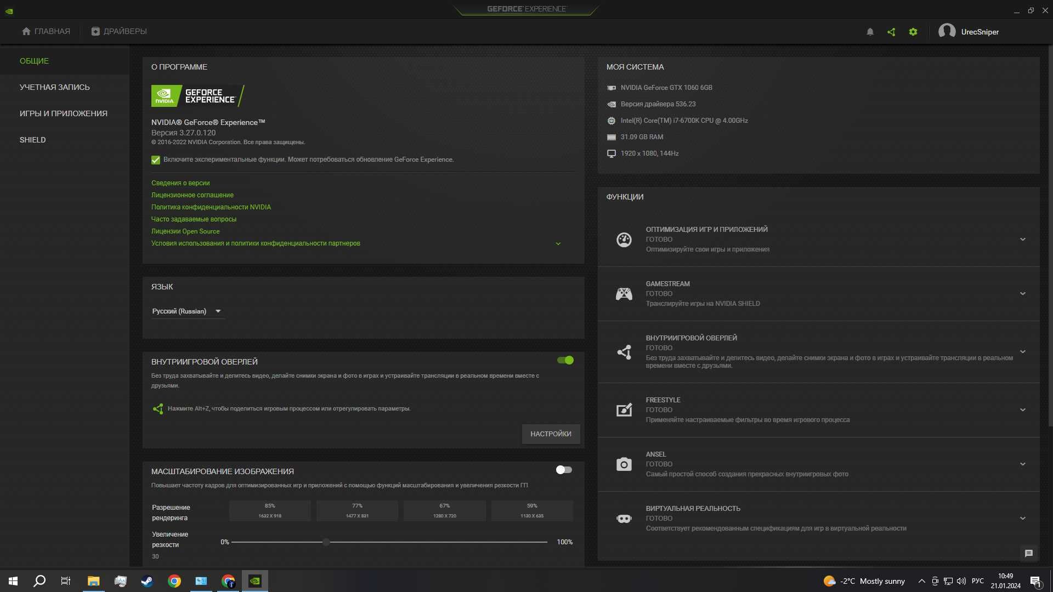Enable the image scaling toggle

tap(564, 470)
